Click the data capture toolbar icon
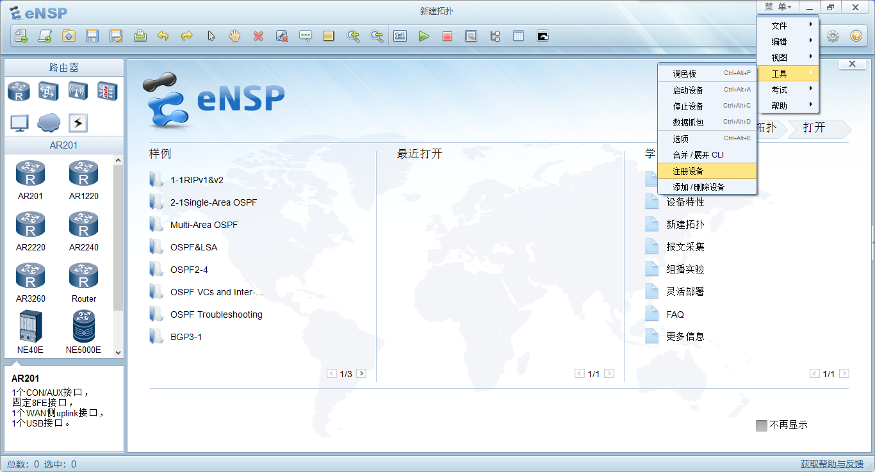Image resolution: width=875 pixels, height=472 pixels. (x=471, y=37)
